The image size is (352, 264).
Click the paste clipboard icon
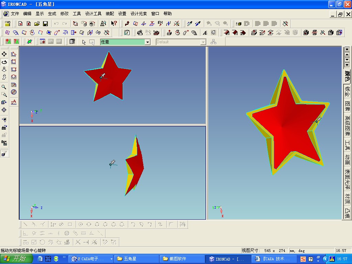click(127, 33)
